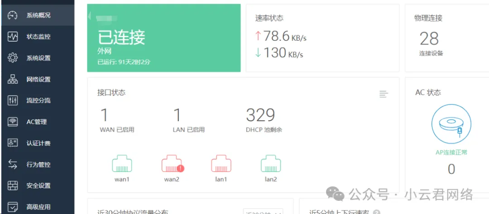The image size is (489, 214).
Task: Click the 认证计费 ID card icon
Action: [13, 143]
